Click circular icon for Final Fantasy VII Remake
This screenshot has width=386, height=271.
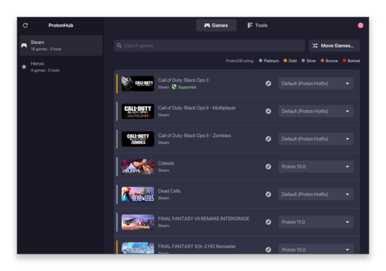(268, 222)
